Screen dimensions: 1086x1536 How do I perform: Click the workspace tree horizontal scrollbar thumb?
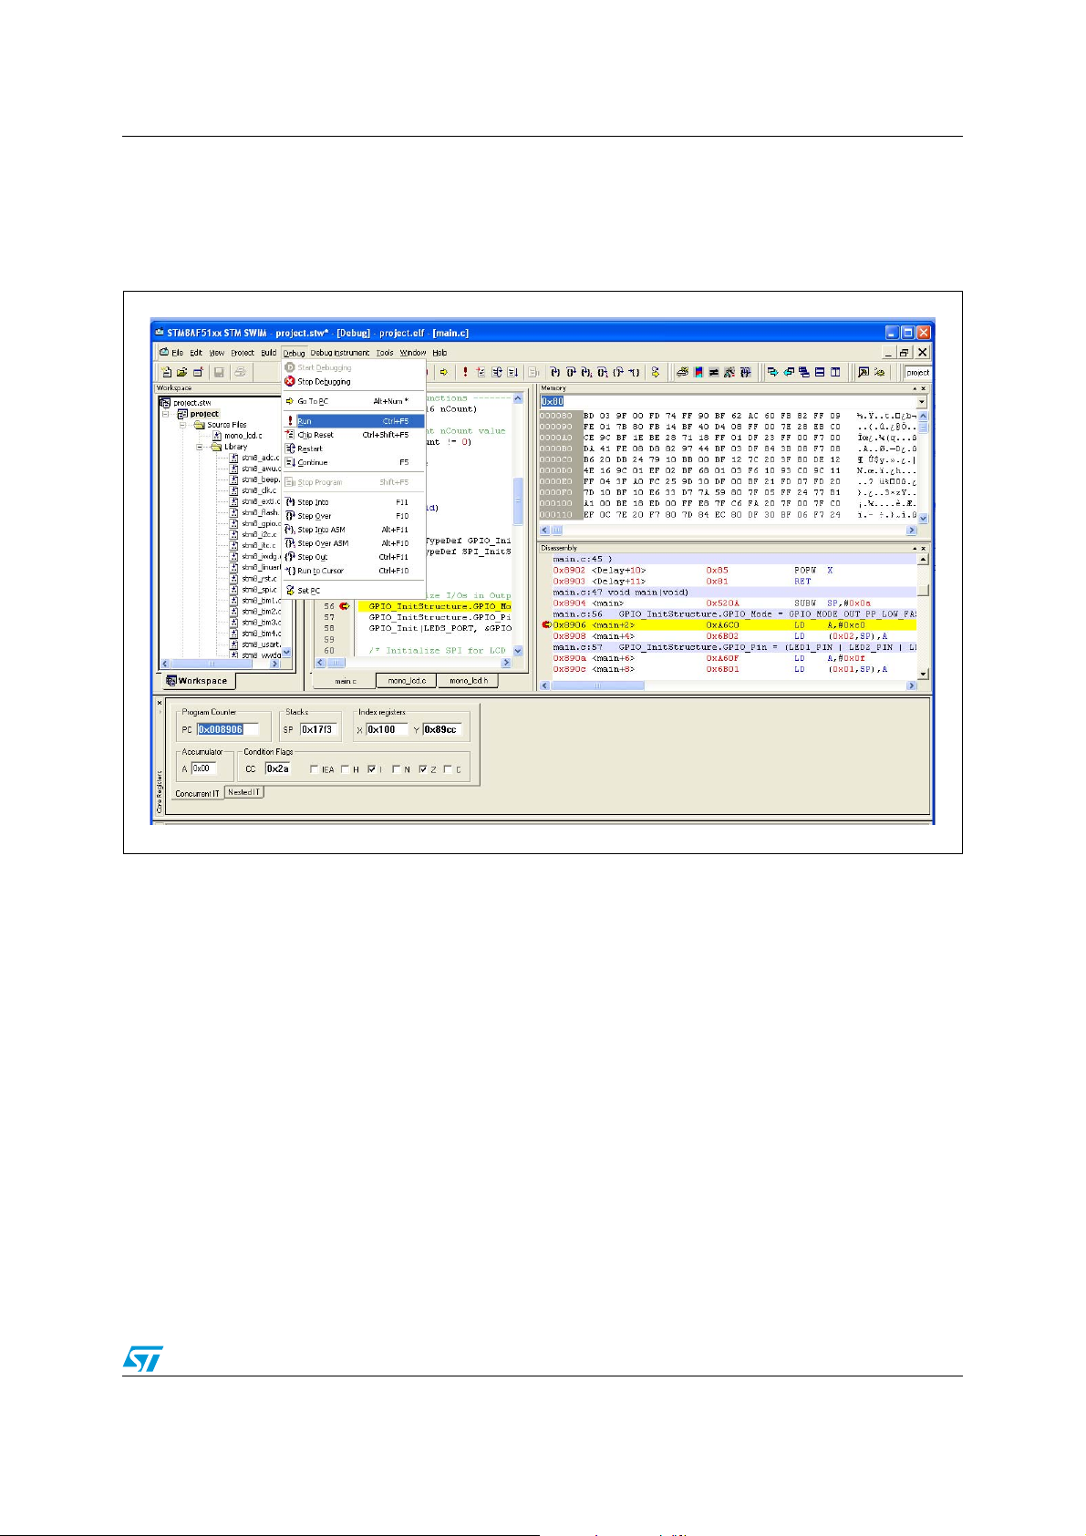[x=212, y=664]
